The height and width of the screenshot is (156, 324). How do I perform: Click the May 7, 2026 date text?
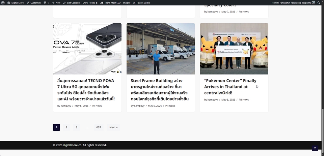tap(228, 11)
